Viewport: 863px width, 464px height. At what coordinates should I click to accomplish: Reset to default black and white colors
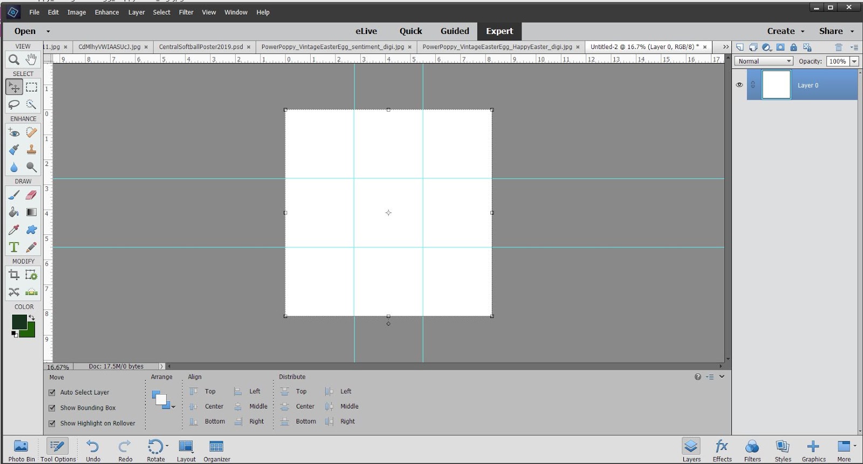point(15,334)
